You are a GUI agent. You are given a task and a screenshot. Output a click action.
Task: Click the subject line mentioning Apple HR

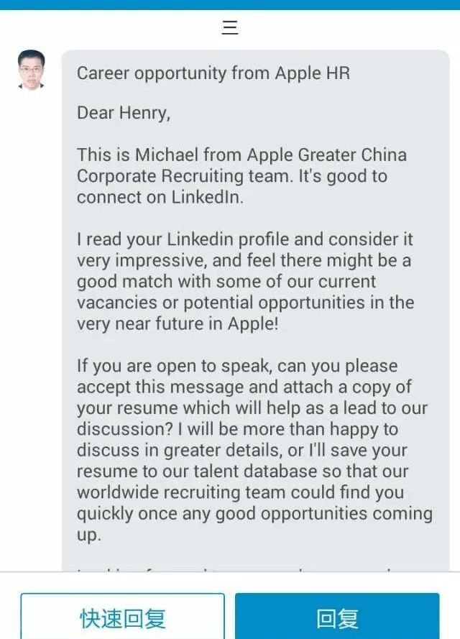click(213, 73)
